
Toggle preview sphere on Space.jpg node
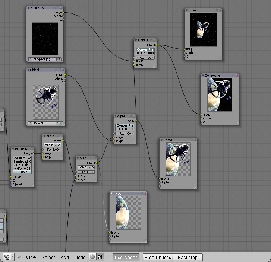(61, 8)
